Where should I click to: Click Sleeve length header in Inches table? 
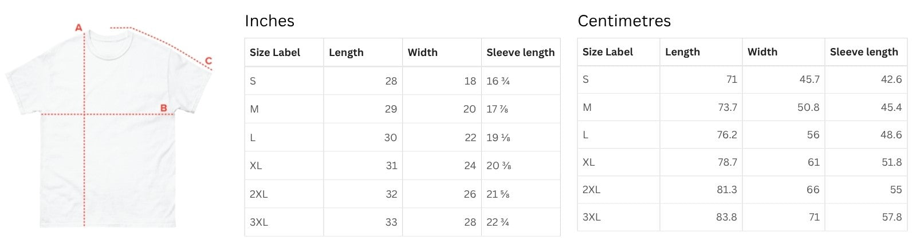pyautogui.click(x=520, y=53)
